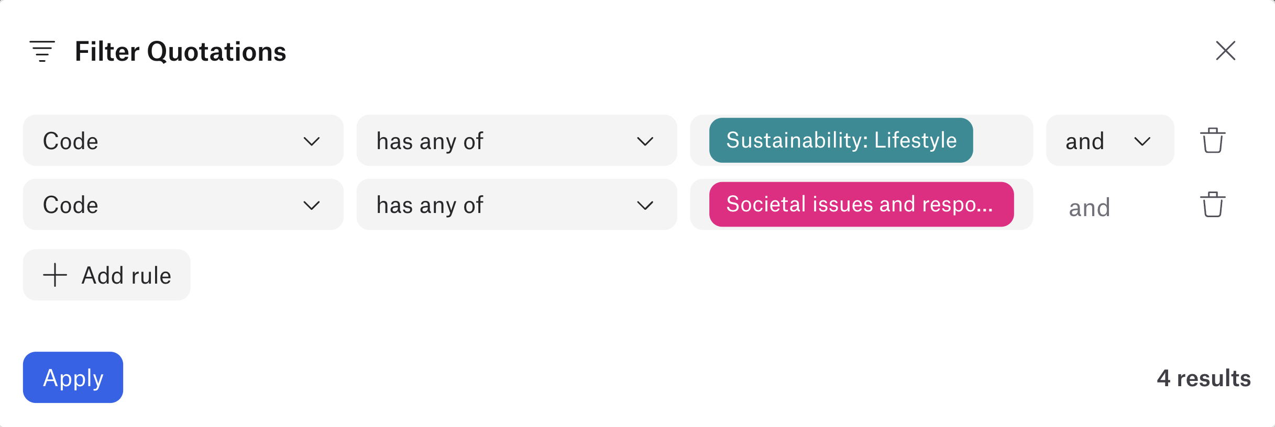Click the plus icon in Add rule

(x=55, y=275)
